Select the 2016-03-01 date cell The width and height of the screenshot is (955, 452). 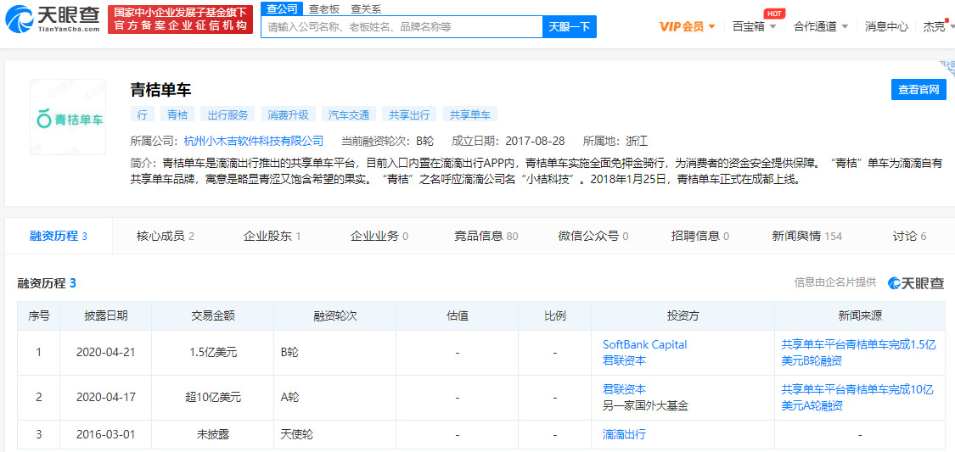click(x=106, y=434)
